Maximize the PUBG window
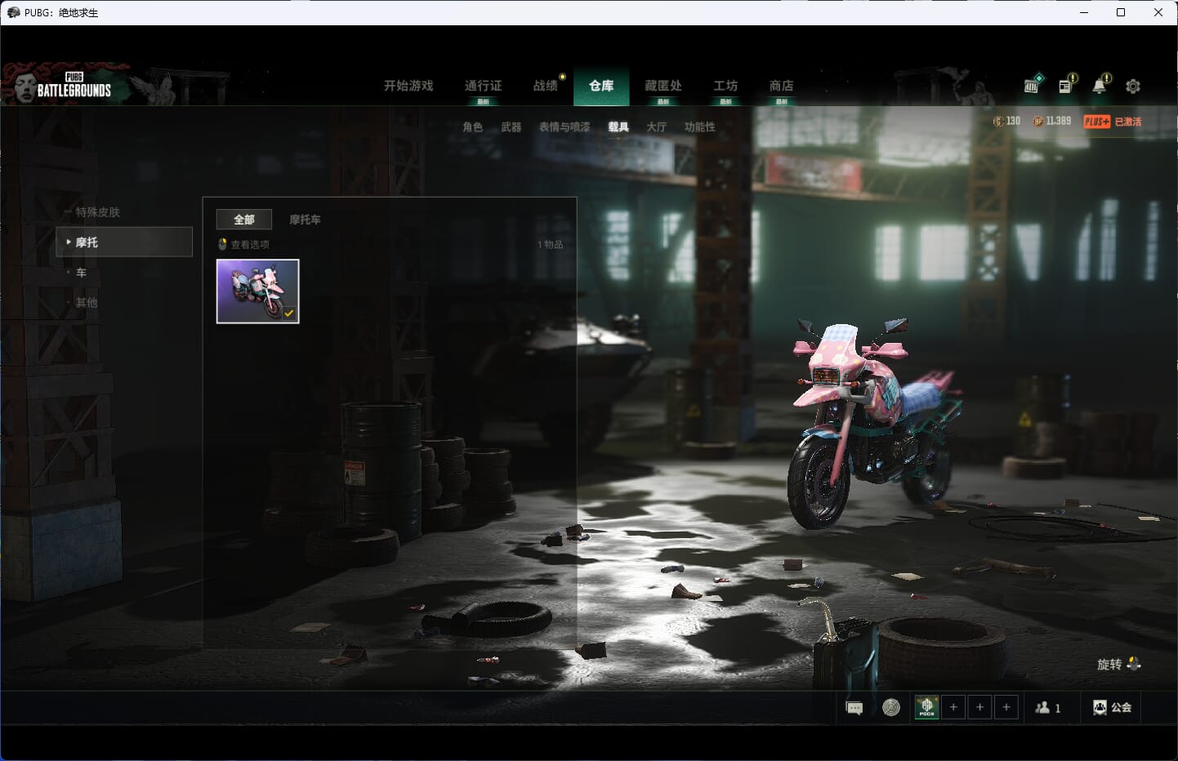This screenshot has width=1178, height=761. 1121,12
